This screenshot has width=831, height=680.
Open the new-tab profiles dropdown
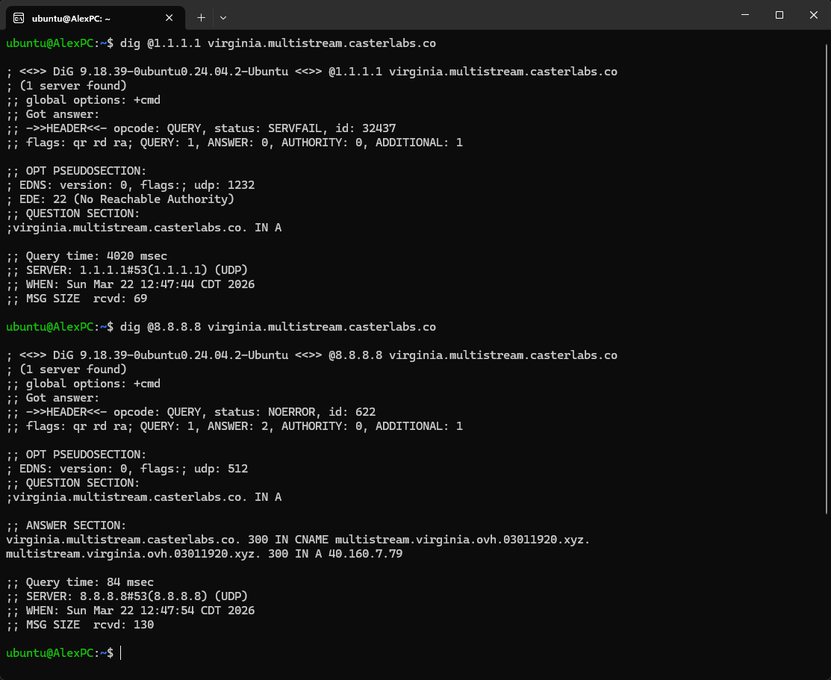[x=223, y=18]
